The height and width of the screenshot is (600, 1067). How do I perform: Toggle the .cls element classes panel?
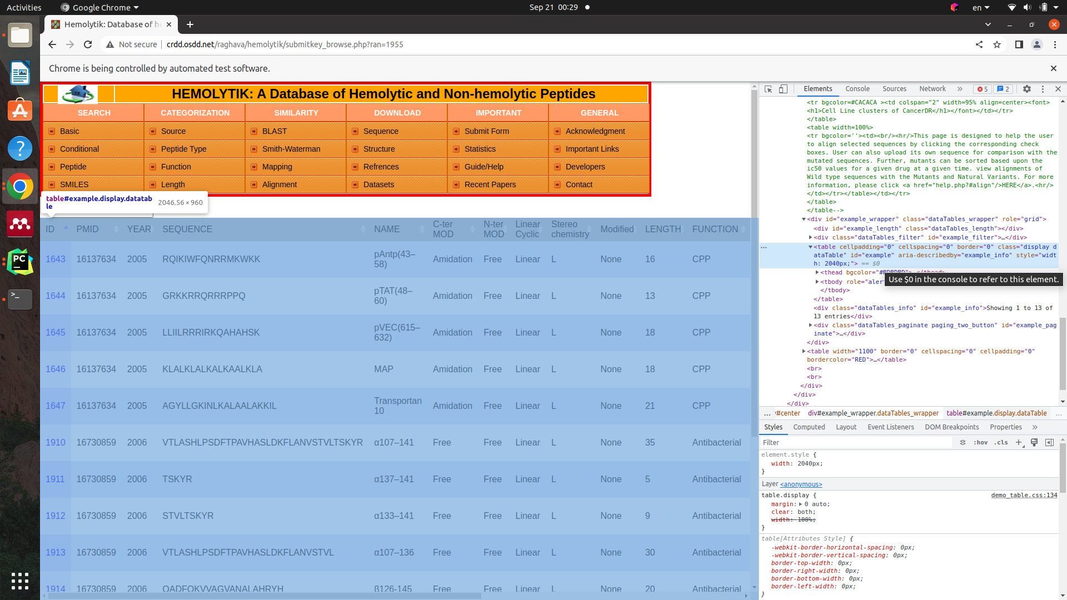pos(1001,443)
